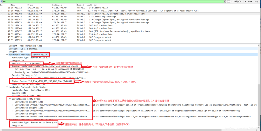The width and height of the screenshot is (261, 131).
Task: Select packet 38 Application Data row
Action: pyautogui.click(x=130, y=28)
